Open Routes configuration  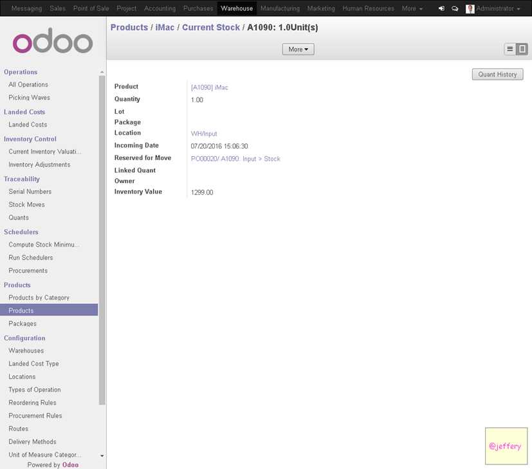(x=19, y=429)
